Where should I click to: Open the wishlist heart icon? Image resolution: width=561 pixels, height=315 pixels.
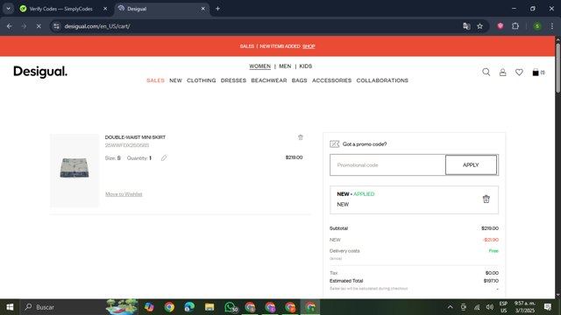[519, 73]
